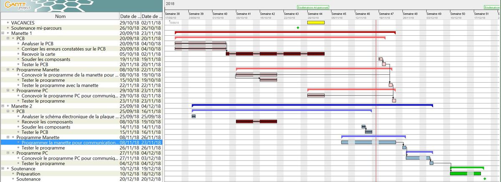Collapse Programme PC subgroup under Manette 2
Screen dimensions: 501x182
8,153
